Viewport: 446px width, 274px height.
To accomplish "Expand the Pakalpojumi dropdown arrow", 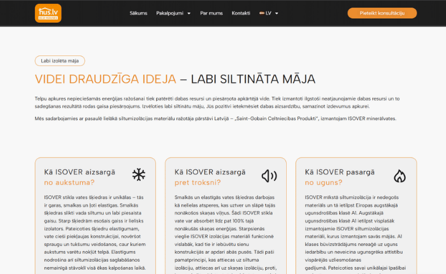I will [x=189, y=13].
